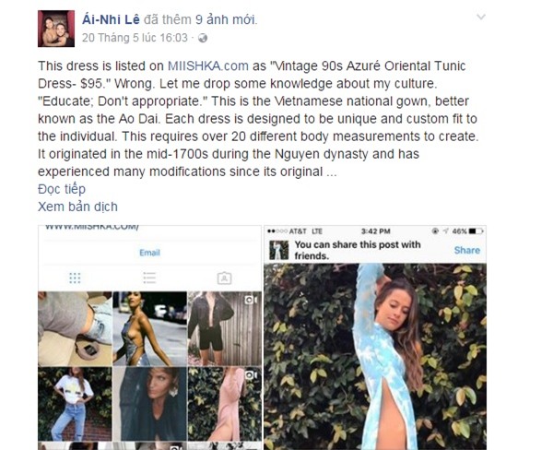
Task: Tap Share link in the phone screenshot
Action: click(x=467, y=250)
